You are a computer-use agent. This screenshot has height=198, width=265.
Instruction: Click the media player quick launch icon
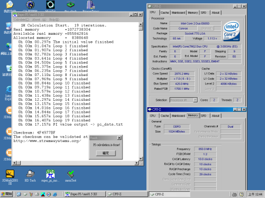pyautogui.click(x=49, y=194)
